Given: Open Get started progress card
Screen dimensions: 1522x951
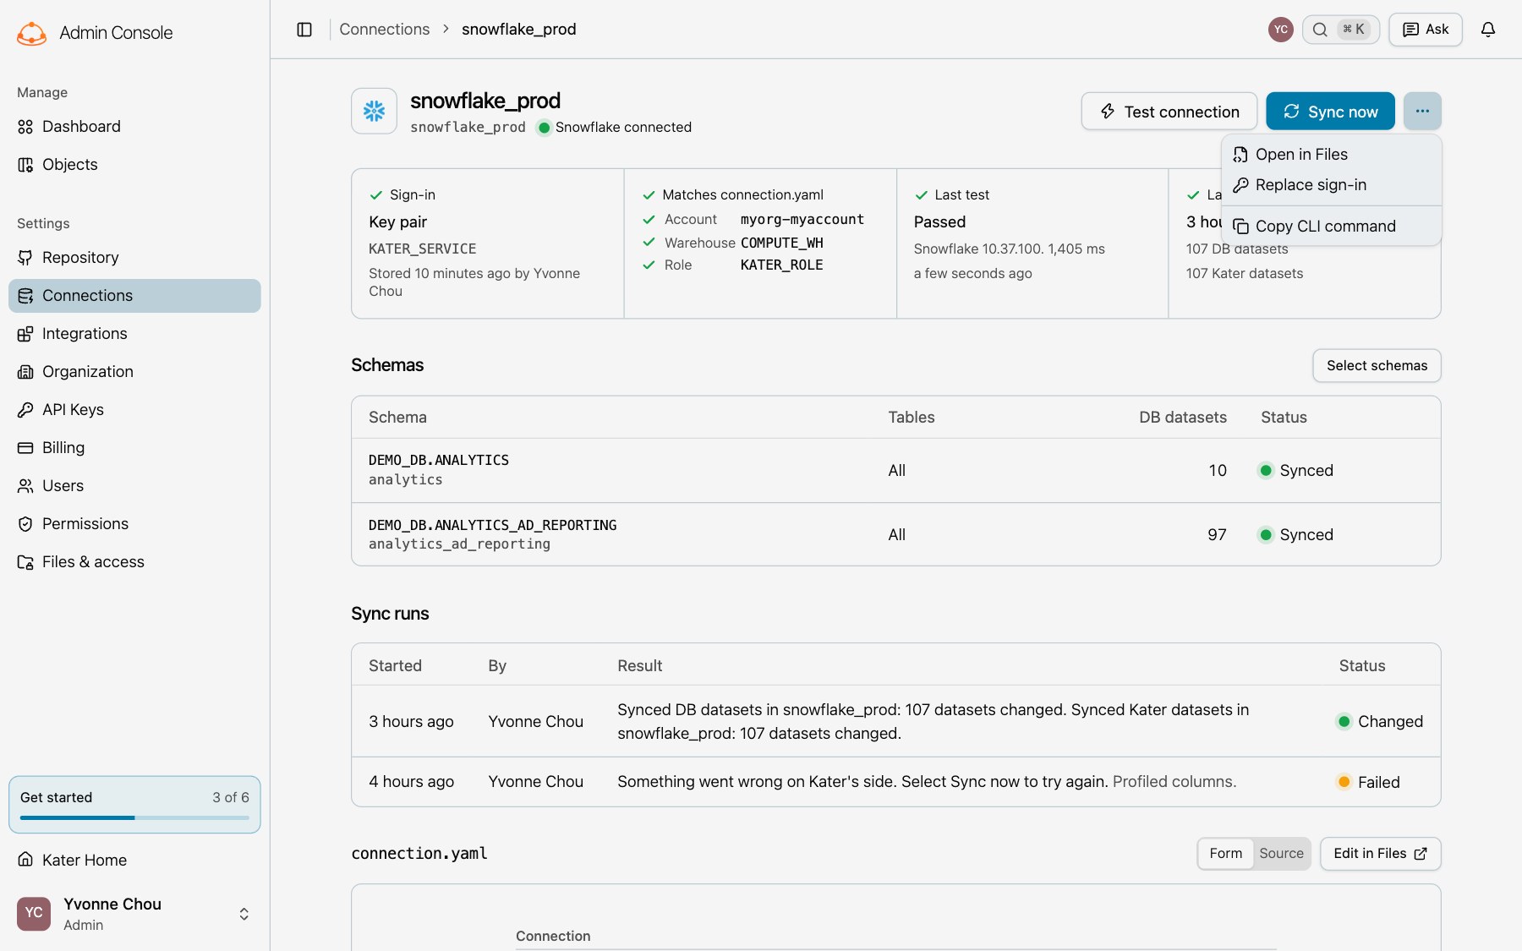Looking at the screenshot, I should click(x=134, y=805).
